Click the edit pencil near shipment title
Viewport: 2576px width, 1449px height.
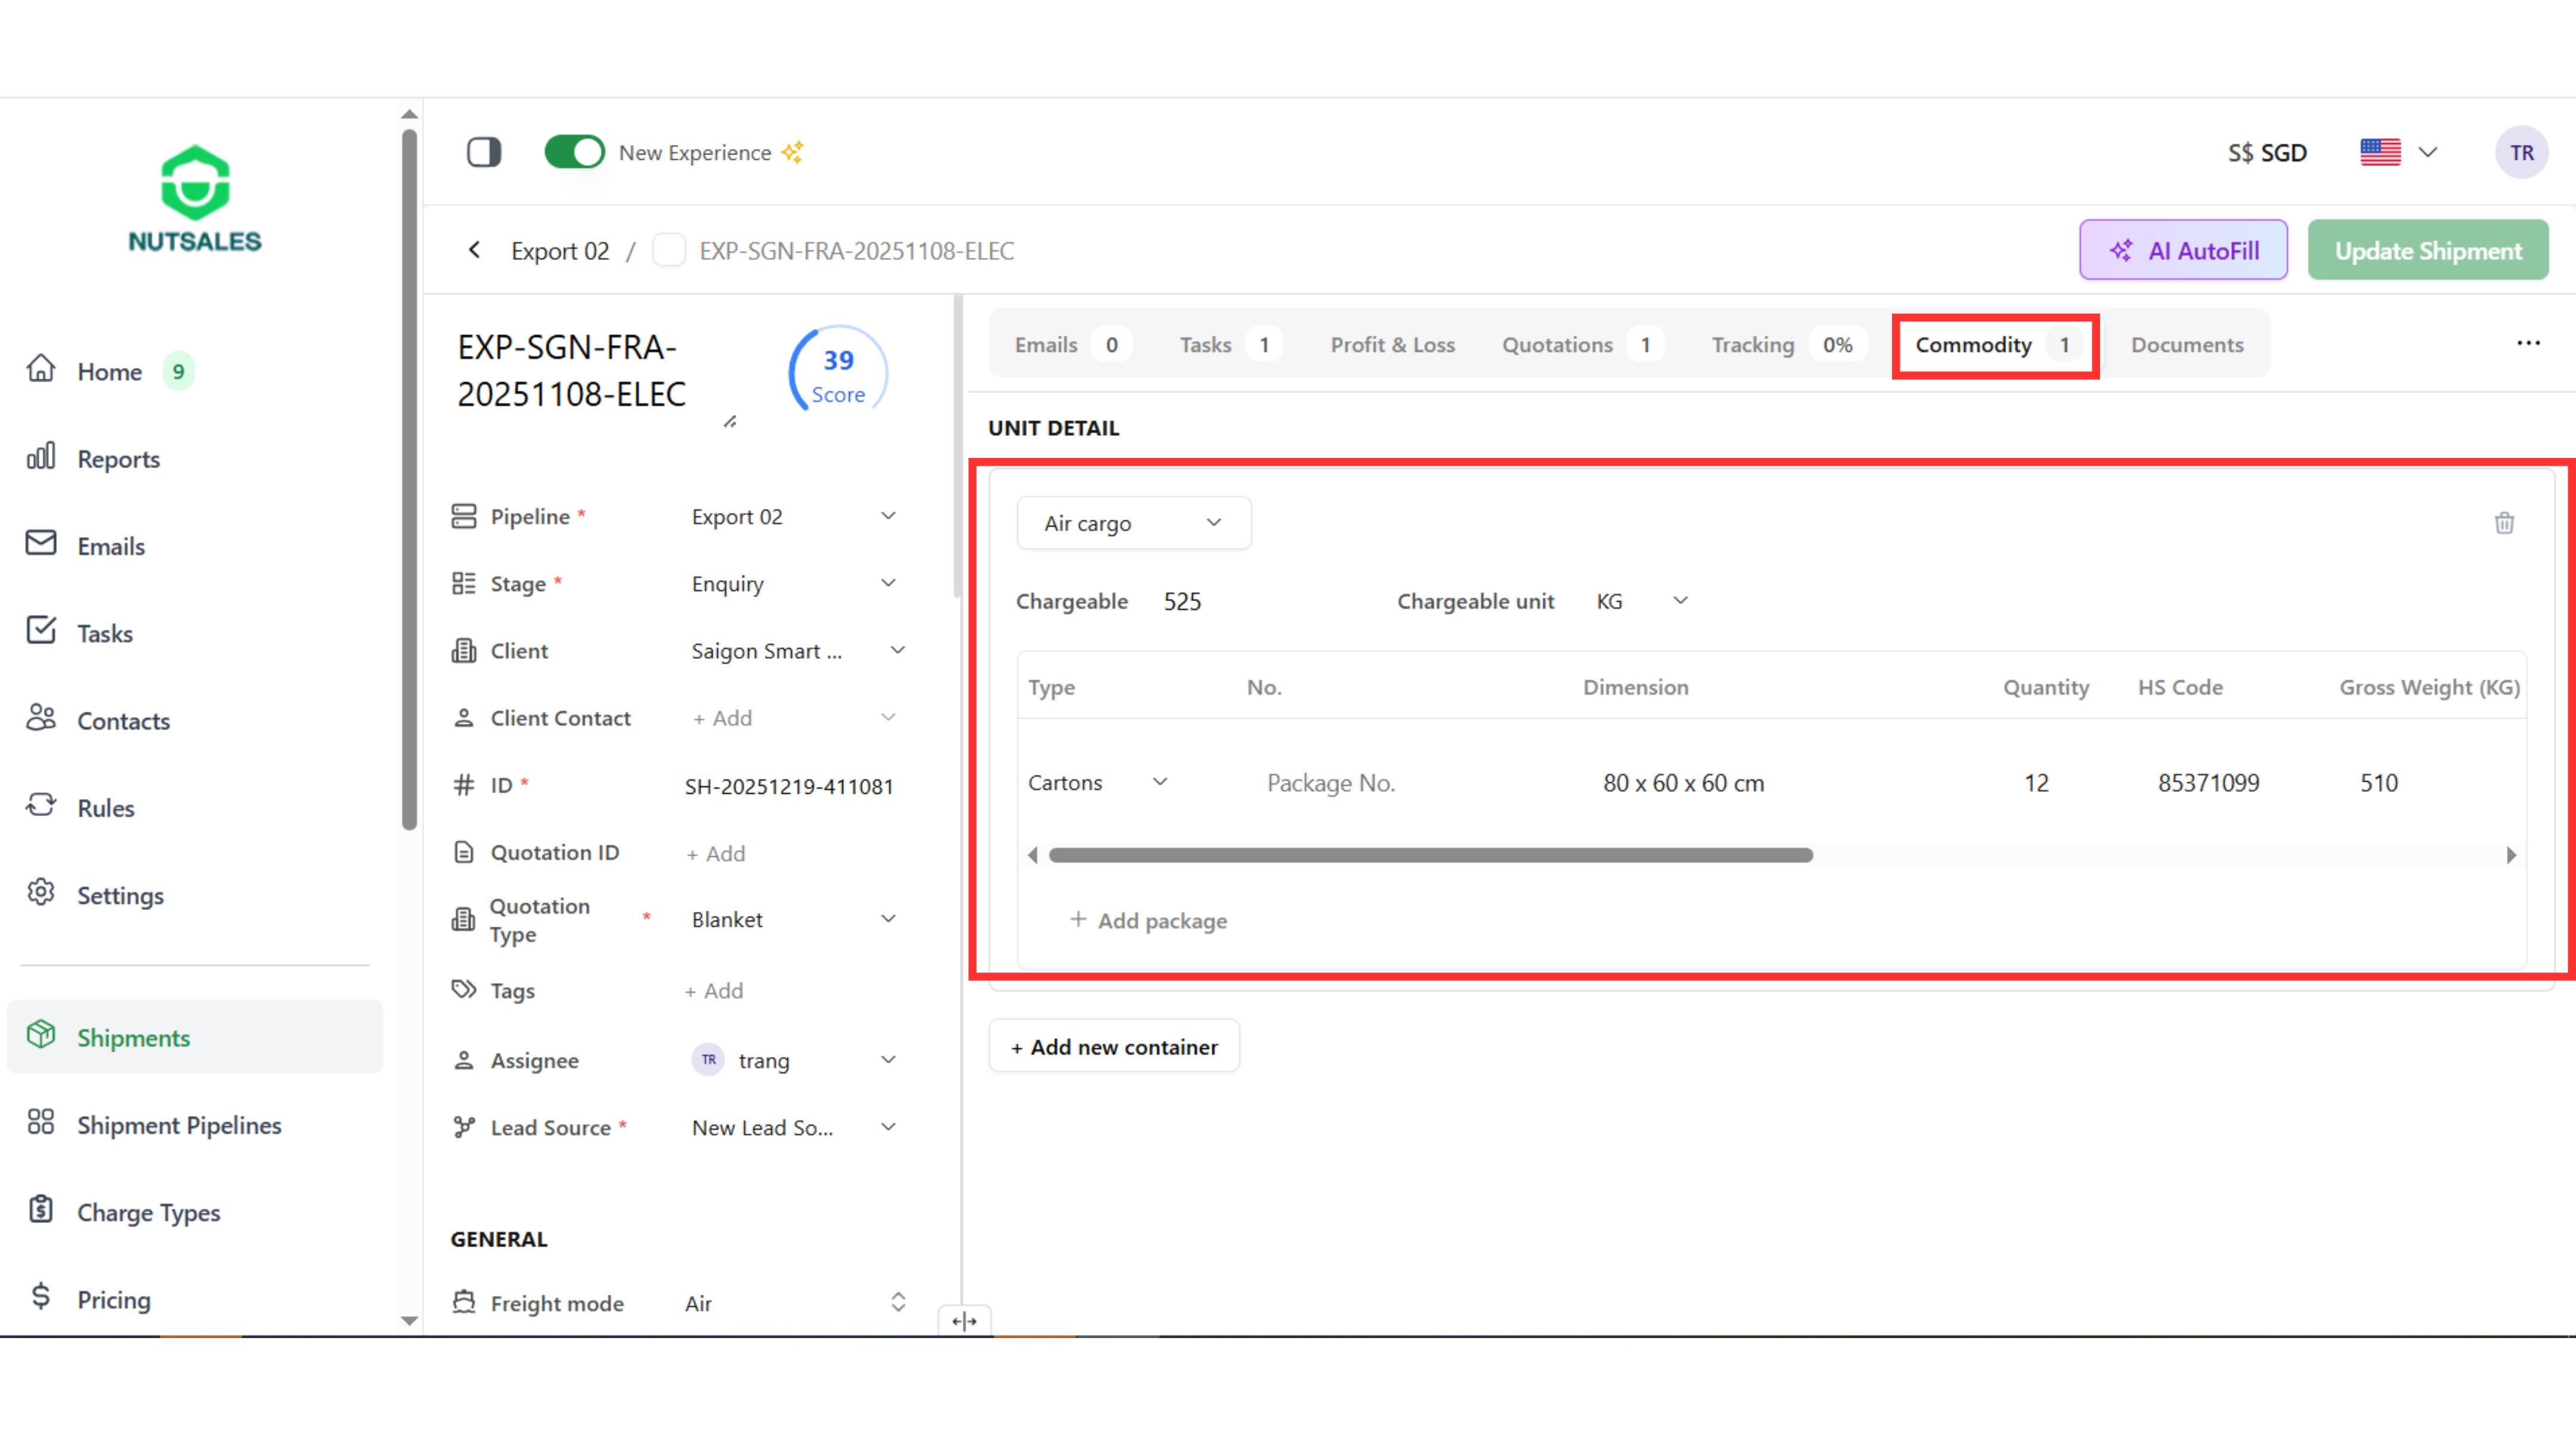tap(730, 422)
